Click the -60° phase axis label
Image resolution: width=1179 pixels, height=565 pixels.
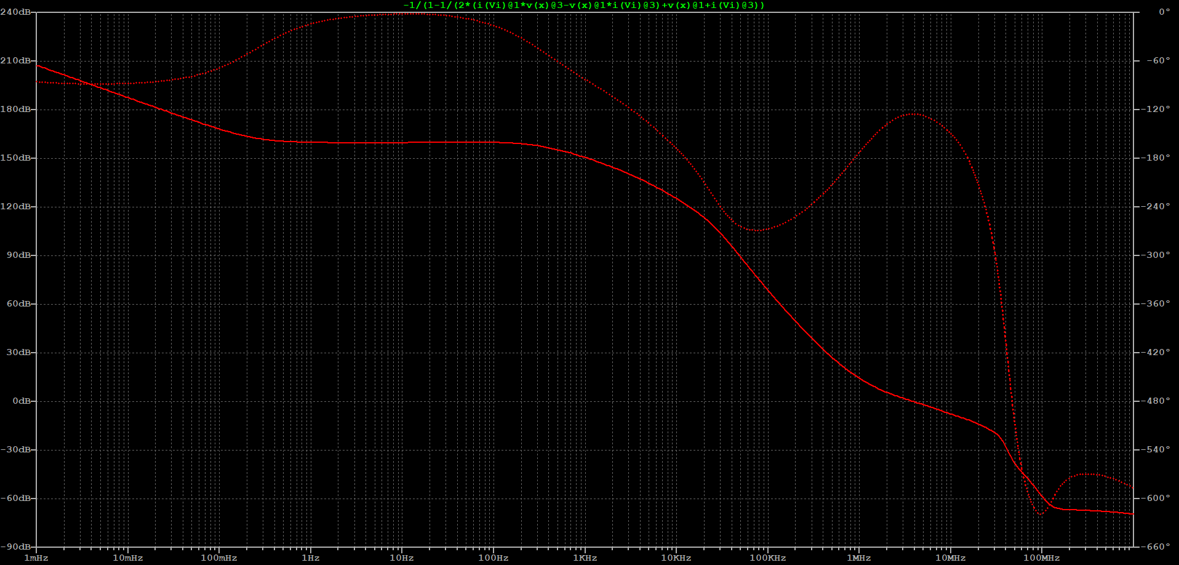tap(1158, 60)
